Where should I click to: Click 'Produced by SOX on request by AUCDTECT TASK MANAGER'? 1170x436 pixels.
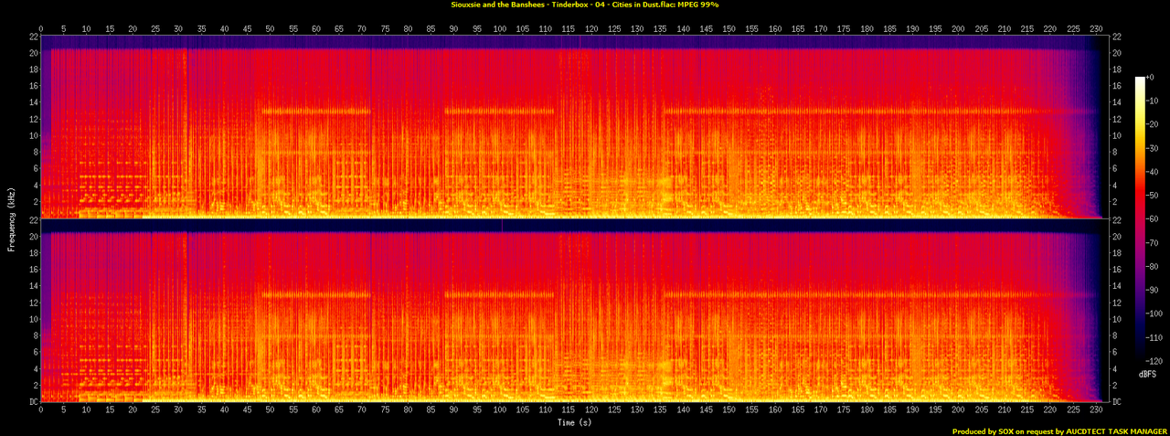pos(1059,431)
